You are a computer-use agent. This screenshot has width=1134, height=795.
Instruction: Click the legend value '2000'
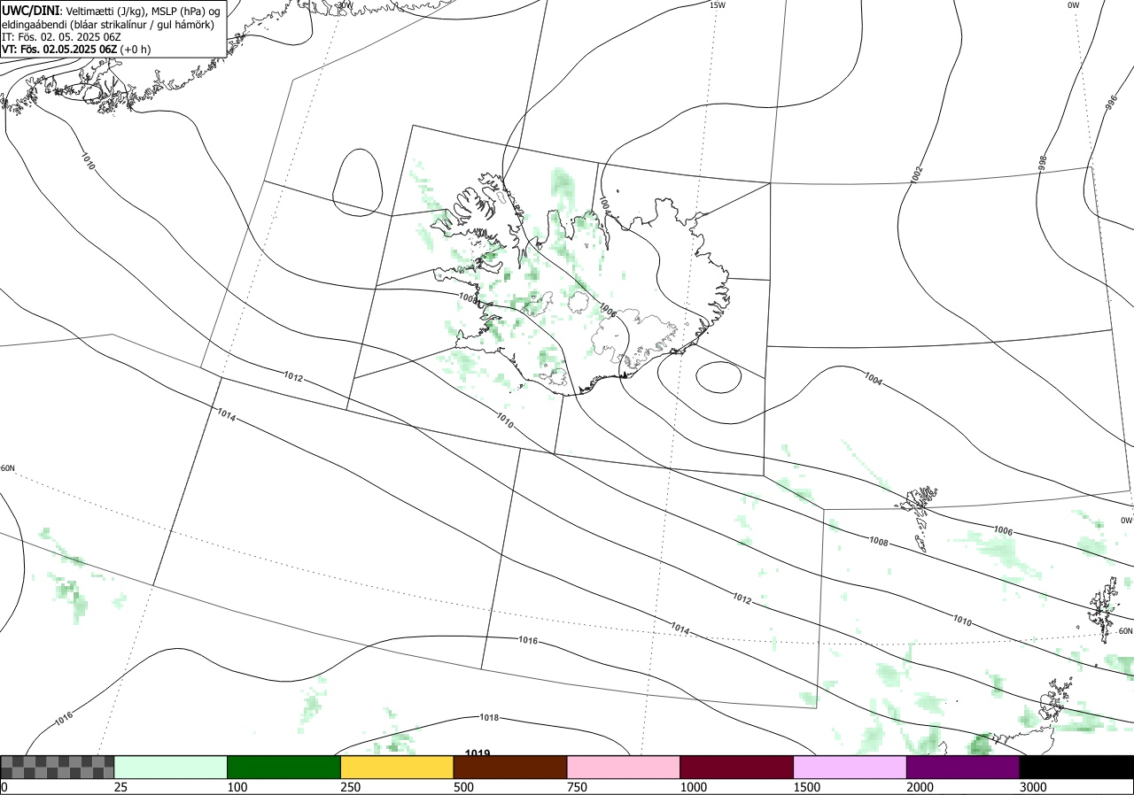(x=920, y=787)
